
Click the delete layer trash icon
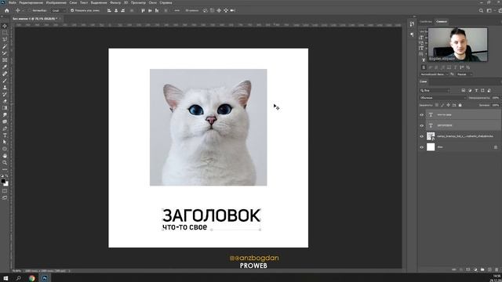click(x=497, y=269)
